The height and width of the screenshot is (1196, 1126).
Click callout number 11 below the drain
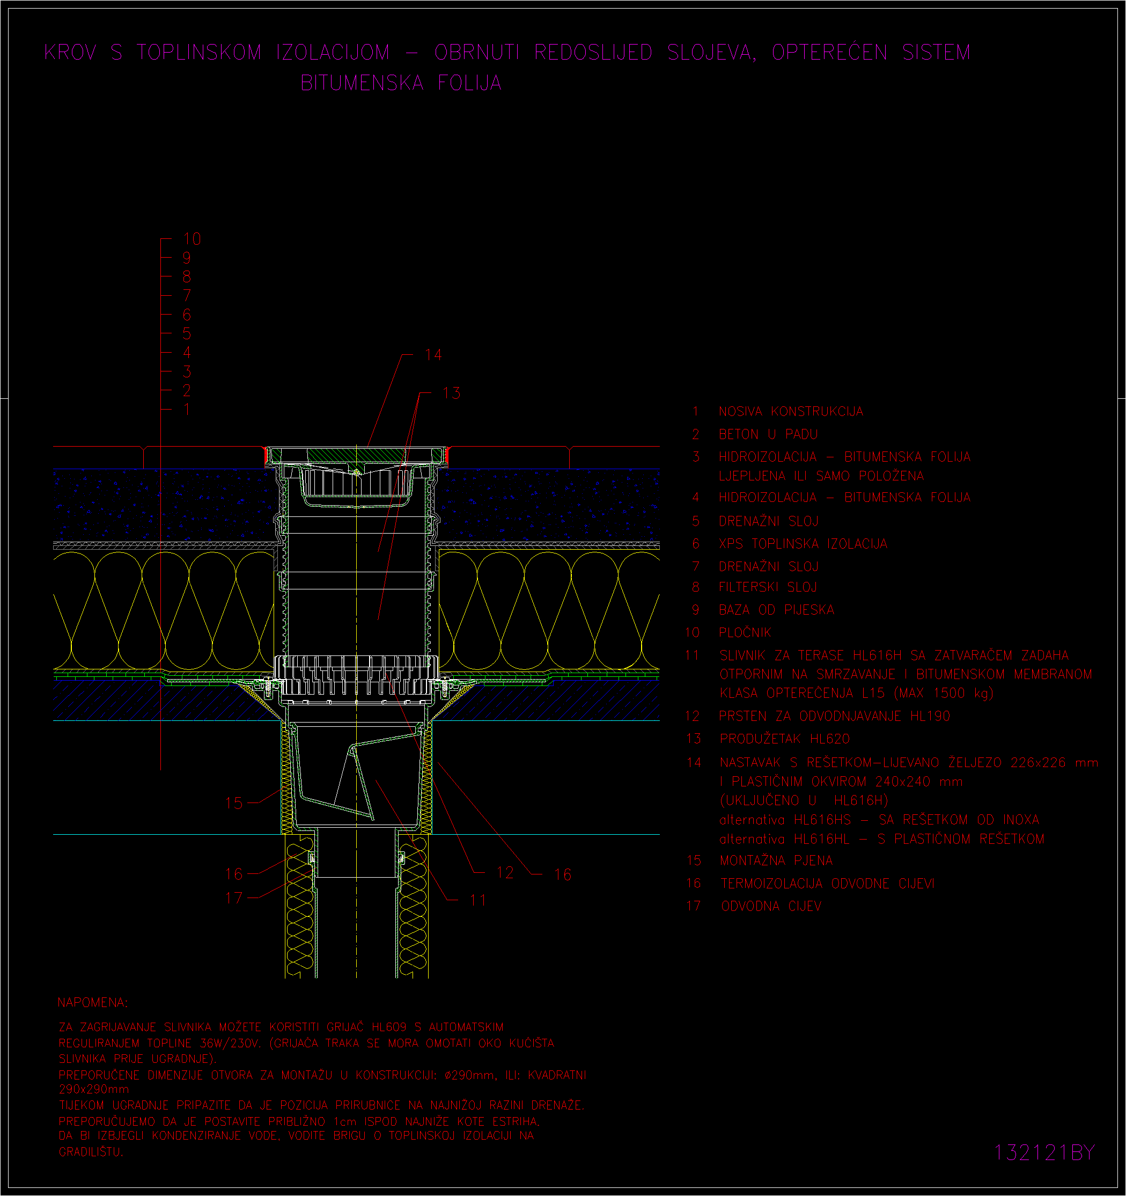pyautogui.click(x=478, y=901)
